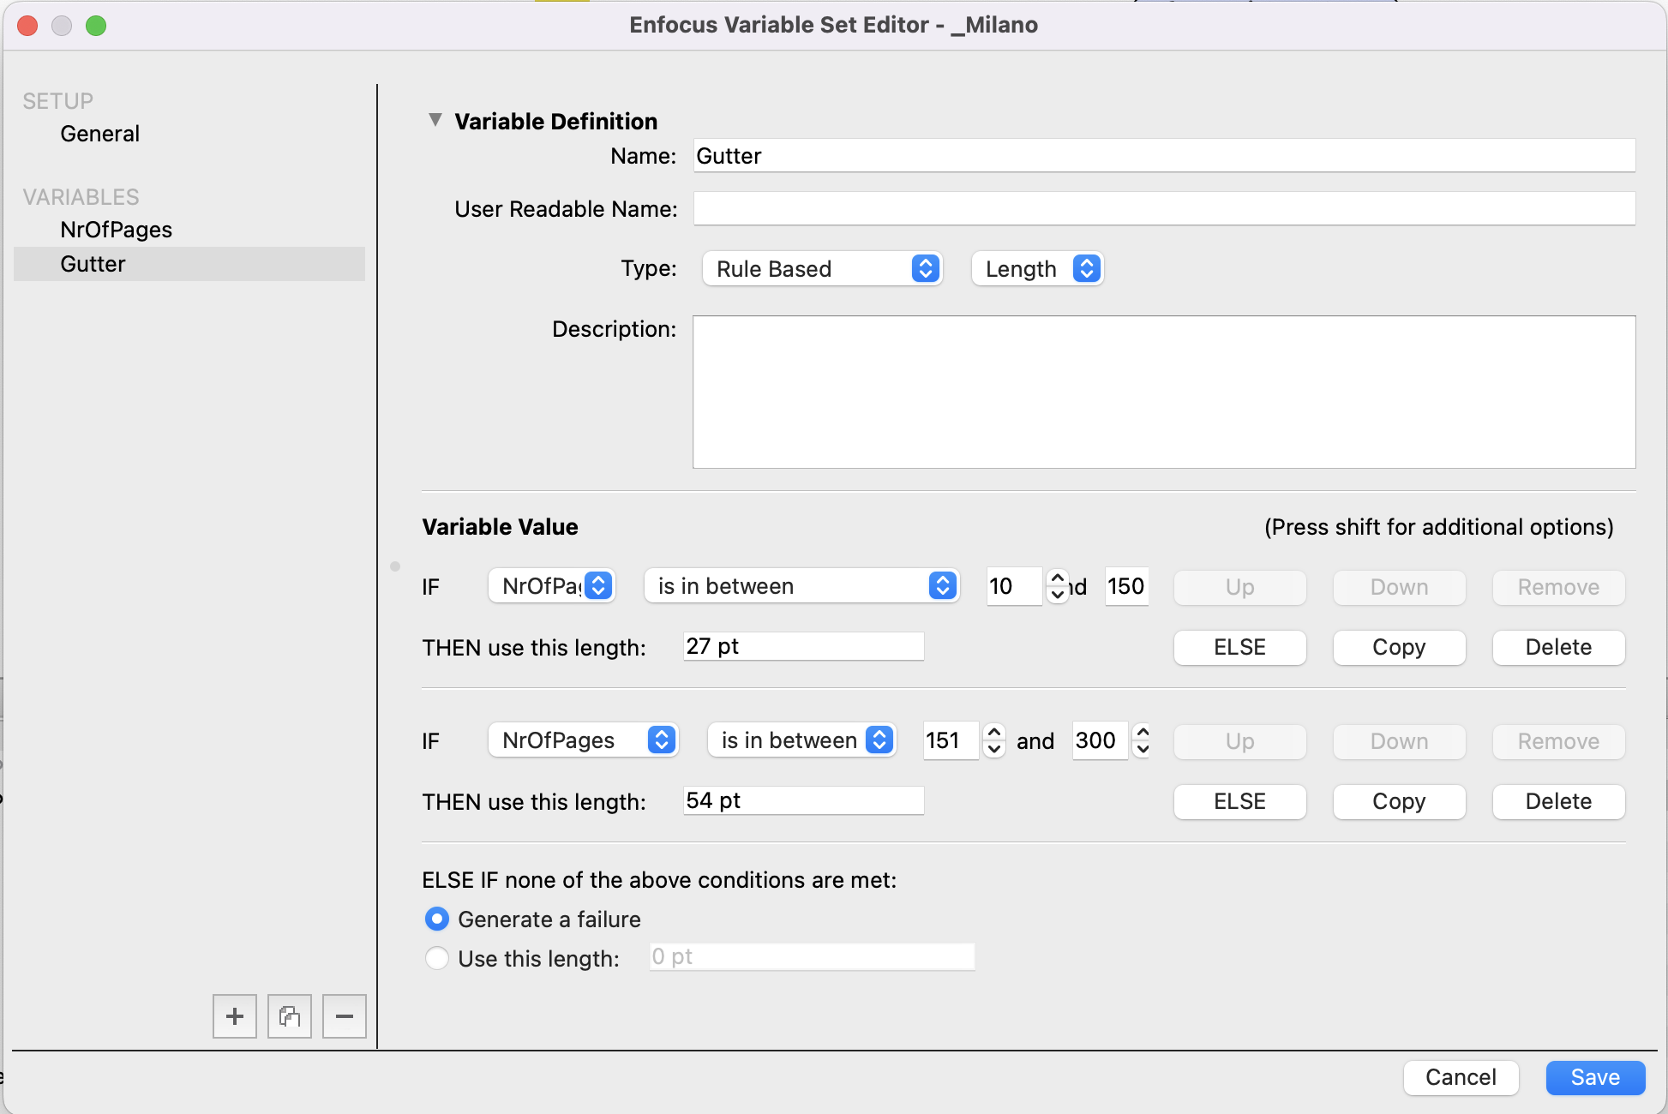Viewport: 1668px width, 1114px height.
Task: Click the add variable plus icon
Action: [235, 1017]
